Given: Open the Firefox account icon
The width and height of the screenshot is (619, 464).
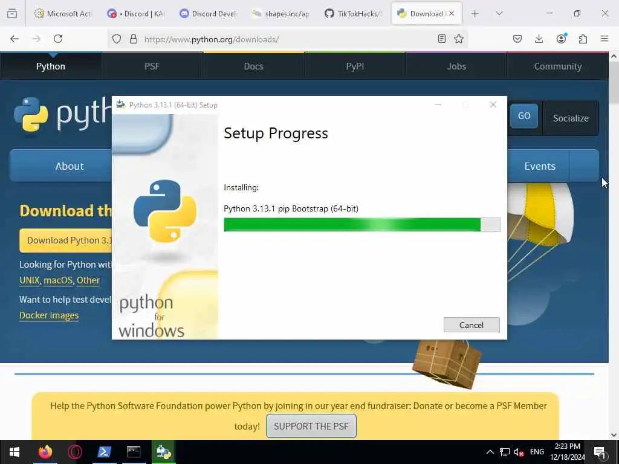Looking at the screenshot, I should 561,38.
